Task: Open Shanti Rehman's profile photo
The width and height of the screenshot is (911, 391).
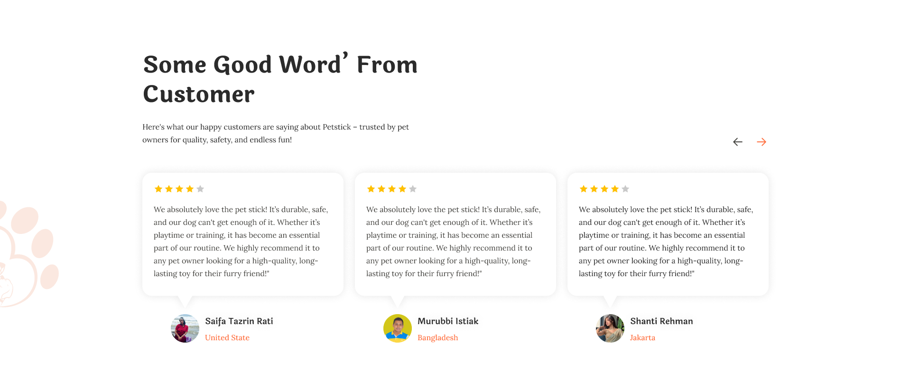Action: [x=610, y=328]
